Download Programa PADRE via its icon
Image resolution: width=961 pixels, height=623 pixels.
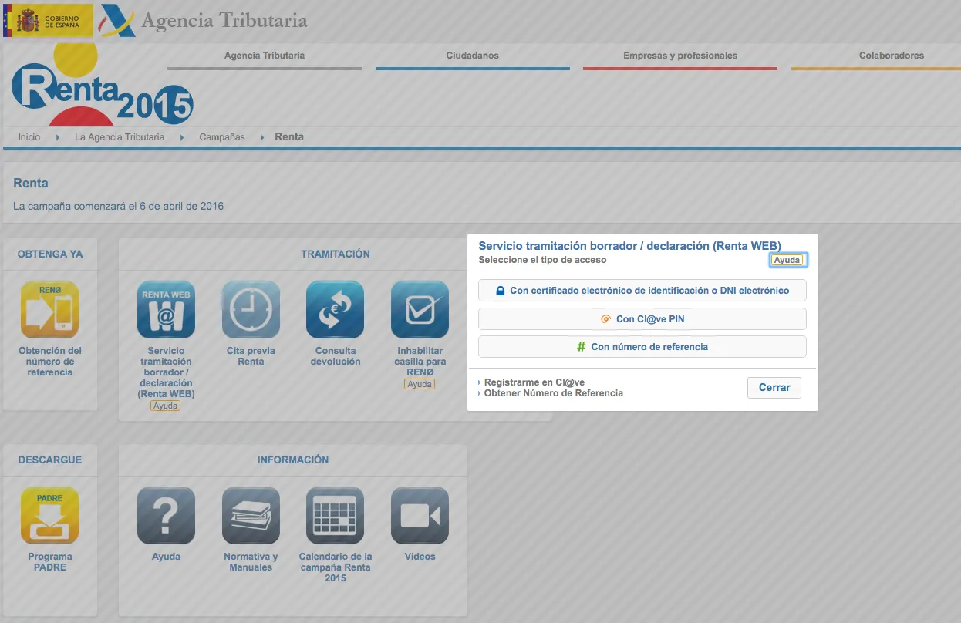[x=49, y=515]
